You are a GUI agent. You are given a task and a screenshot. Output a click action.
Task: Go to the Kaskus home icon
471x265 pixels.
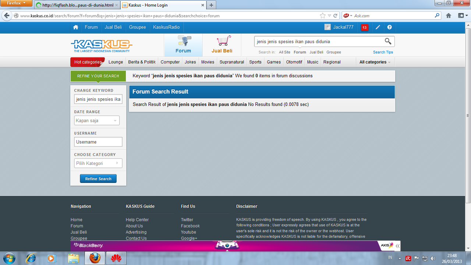click(x=75, y=27)
